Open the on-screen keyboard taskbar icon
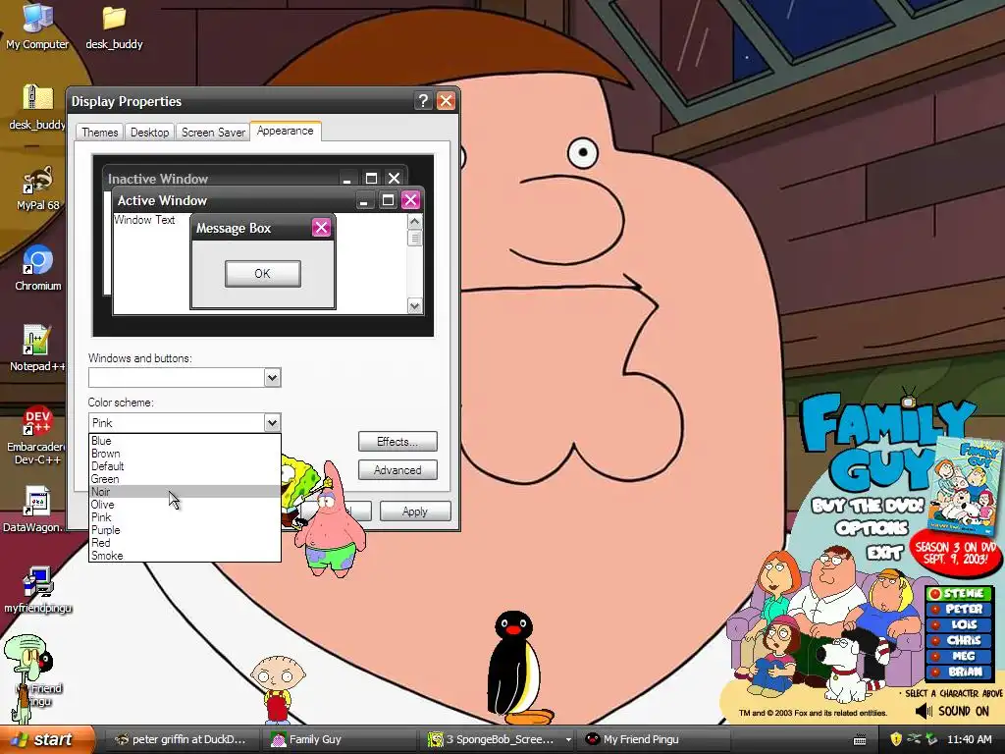Screen dimensions: 1005x754 coord(860,740)
